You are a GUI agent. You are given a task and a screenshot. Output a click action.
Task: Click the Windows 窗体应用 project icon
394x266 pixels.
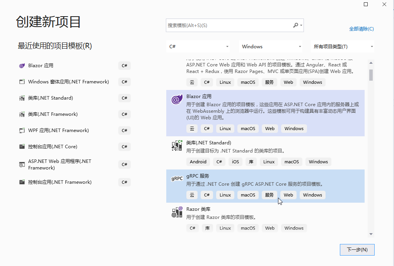click(22, 81)
